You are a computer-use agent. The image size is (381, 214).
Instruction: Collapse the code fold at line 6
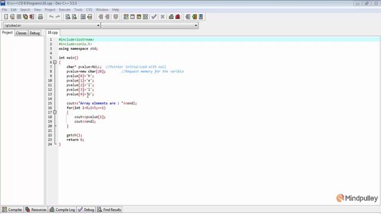55,62
